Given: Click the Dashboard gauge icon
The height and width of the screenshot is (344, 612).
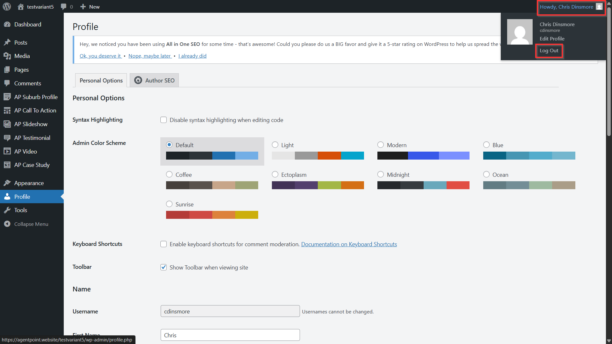Looking at the screenshot, I should click(x=7, y=25).
